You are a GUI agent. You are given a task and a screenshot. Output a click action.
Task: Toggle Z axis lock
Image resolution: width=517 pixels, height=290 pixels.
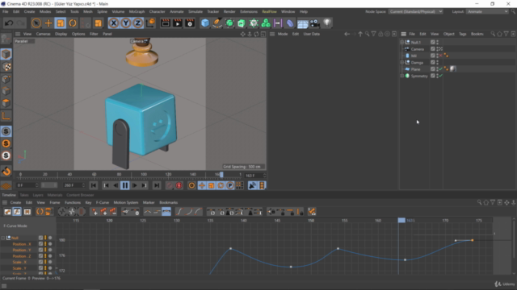pos(138,23)
